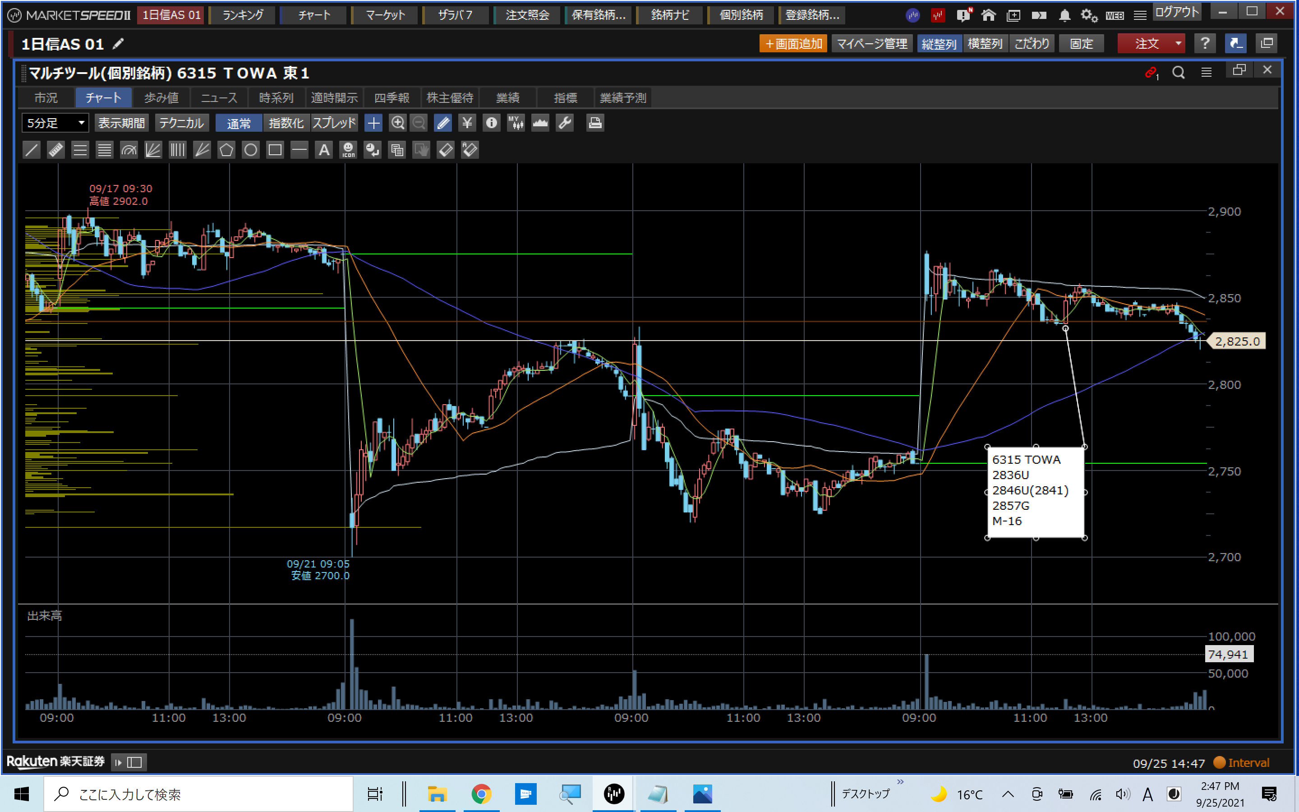Open chart settings with the wrench icon
The width and height of the screenshot is (1299, 812).
point(565,123)
